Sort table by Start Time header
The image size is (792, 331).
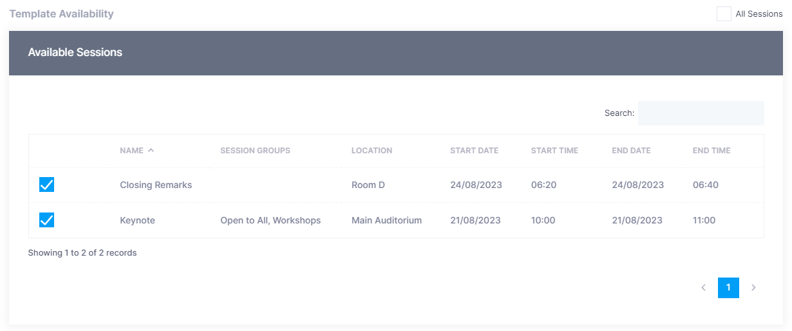[554, 151]
